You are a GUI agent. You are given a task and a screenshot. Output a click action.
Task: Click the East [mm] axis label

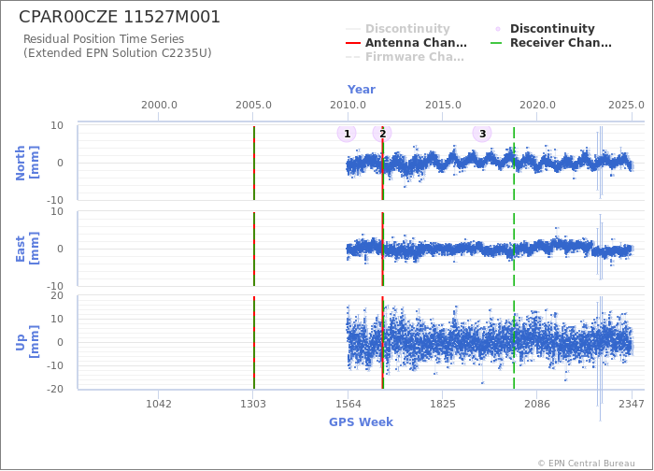(27, 249)
